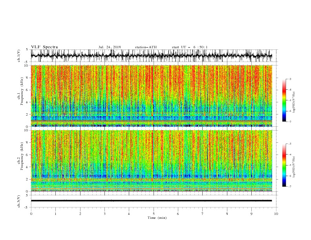
Task: Click the "8" tick on the time axis
Action: coord(227,214)
